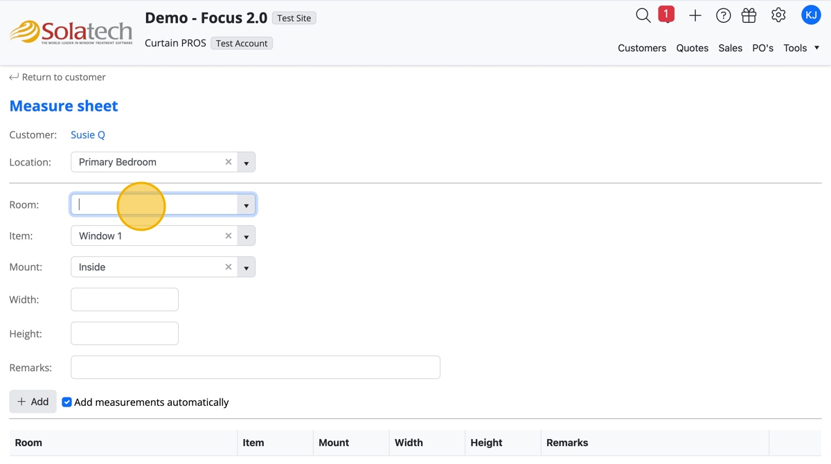Viewport: 831px width, 464px height.
Task: Click the Solatech logo
Action: [71, 32]
